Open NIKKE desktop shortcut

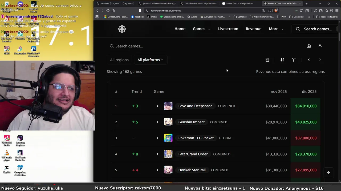(7, 50)
